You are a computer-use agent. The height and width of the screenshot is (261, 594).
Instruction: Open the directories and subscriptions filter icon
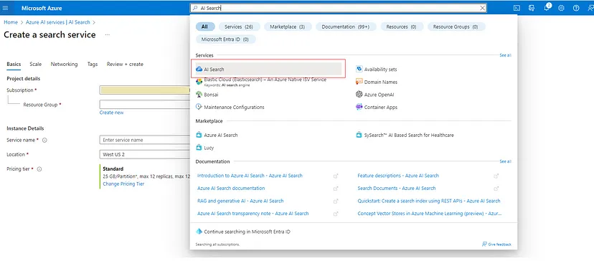point(532,8)
